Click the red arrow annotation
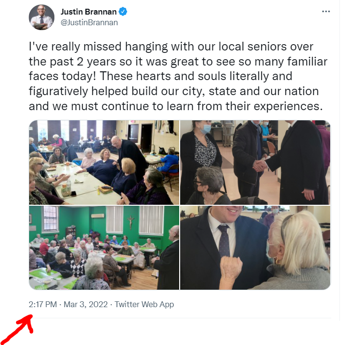The height and width of the screenshot is (345, 353). tap(17, 329)
